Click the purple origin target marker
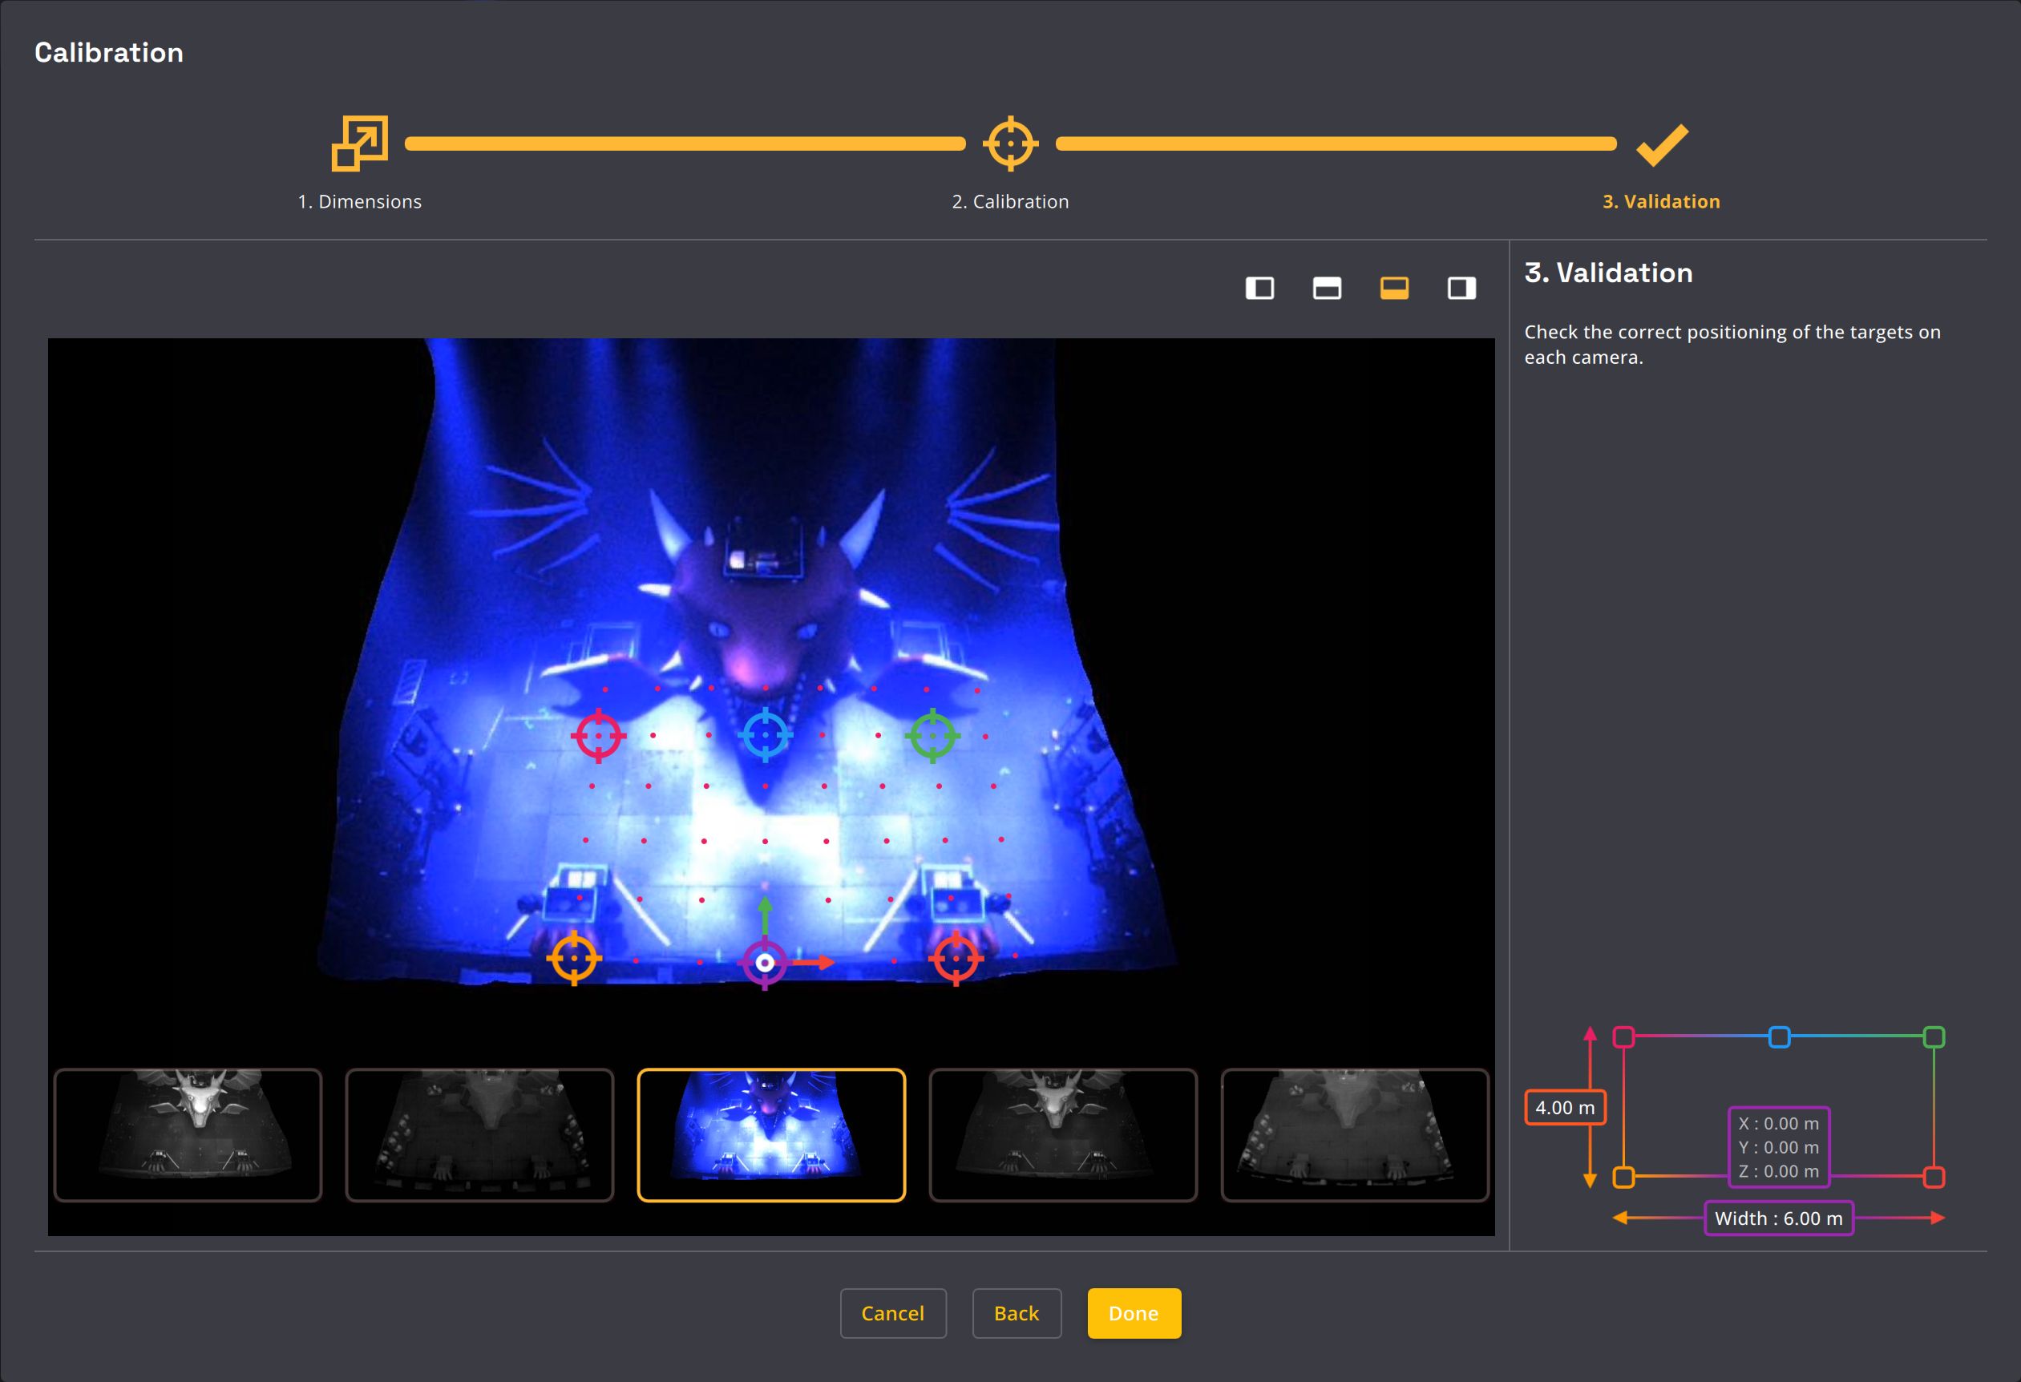Screen dimensions: 2021x1382 [x=765, y=963]
